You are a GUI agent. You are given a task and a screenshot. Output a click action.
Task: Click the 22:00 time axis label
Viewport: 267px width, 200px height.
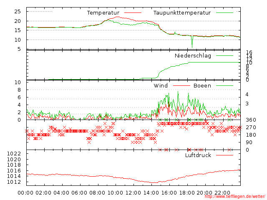(222, 193)
